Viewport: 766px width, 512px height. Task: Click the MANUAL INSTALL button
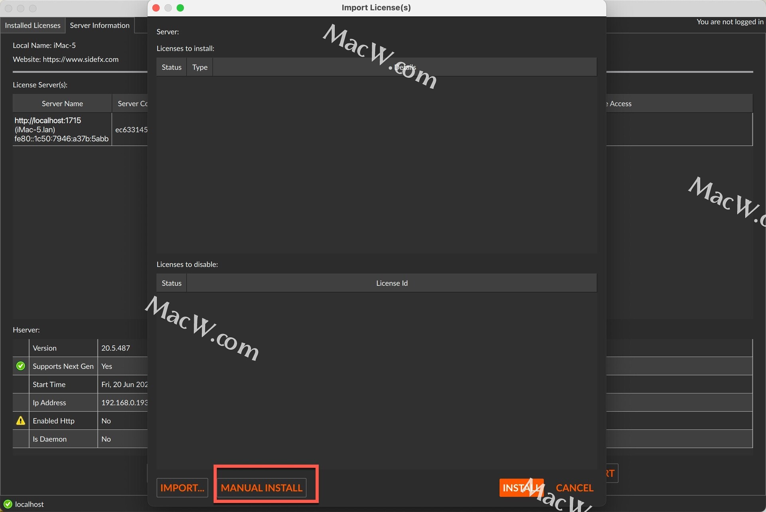pyautogui.click(x=261, y=488)
